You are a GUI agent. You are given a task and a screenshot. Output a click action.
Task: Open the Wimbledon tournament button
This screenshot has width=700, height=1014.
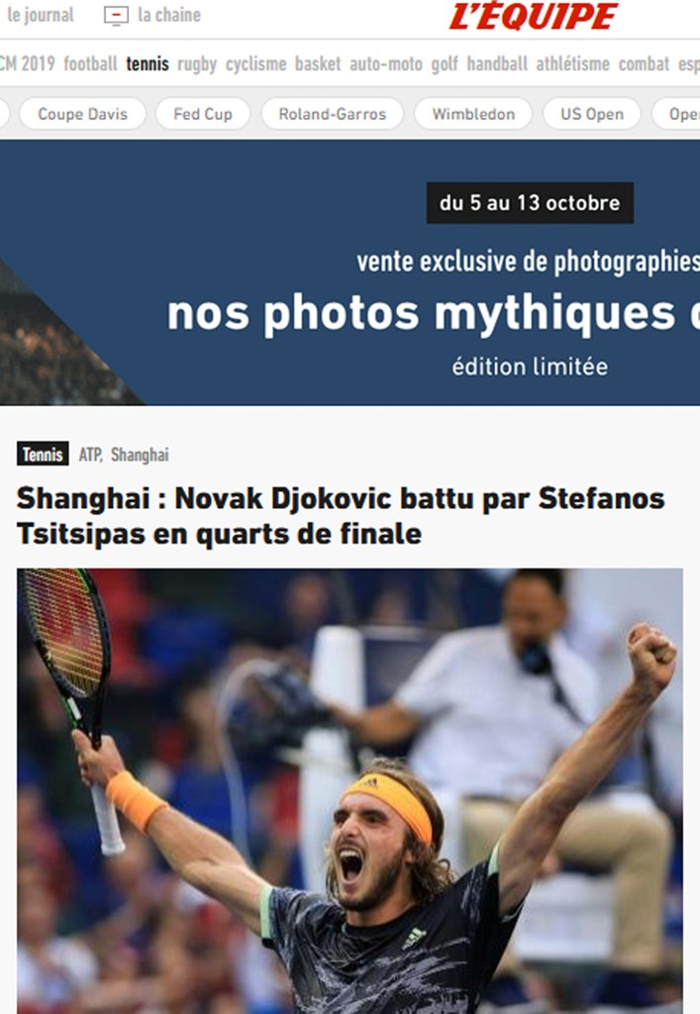pyautogui.click(x=473, y=114)
